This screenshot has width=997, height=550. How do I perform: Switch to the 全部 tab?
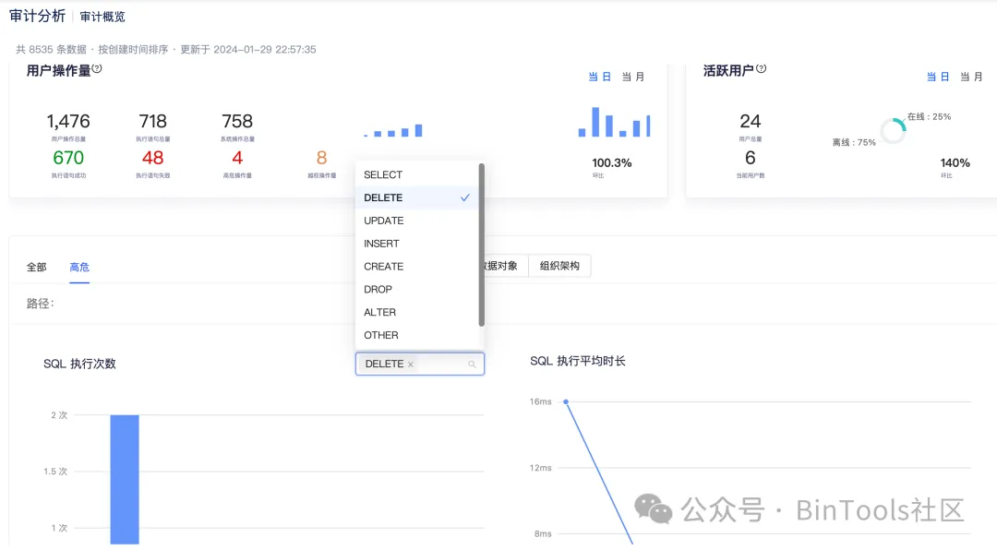click(x=36, y=266)
